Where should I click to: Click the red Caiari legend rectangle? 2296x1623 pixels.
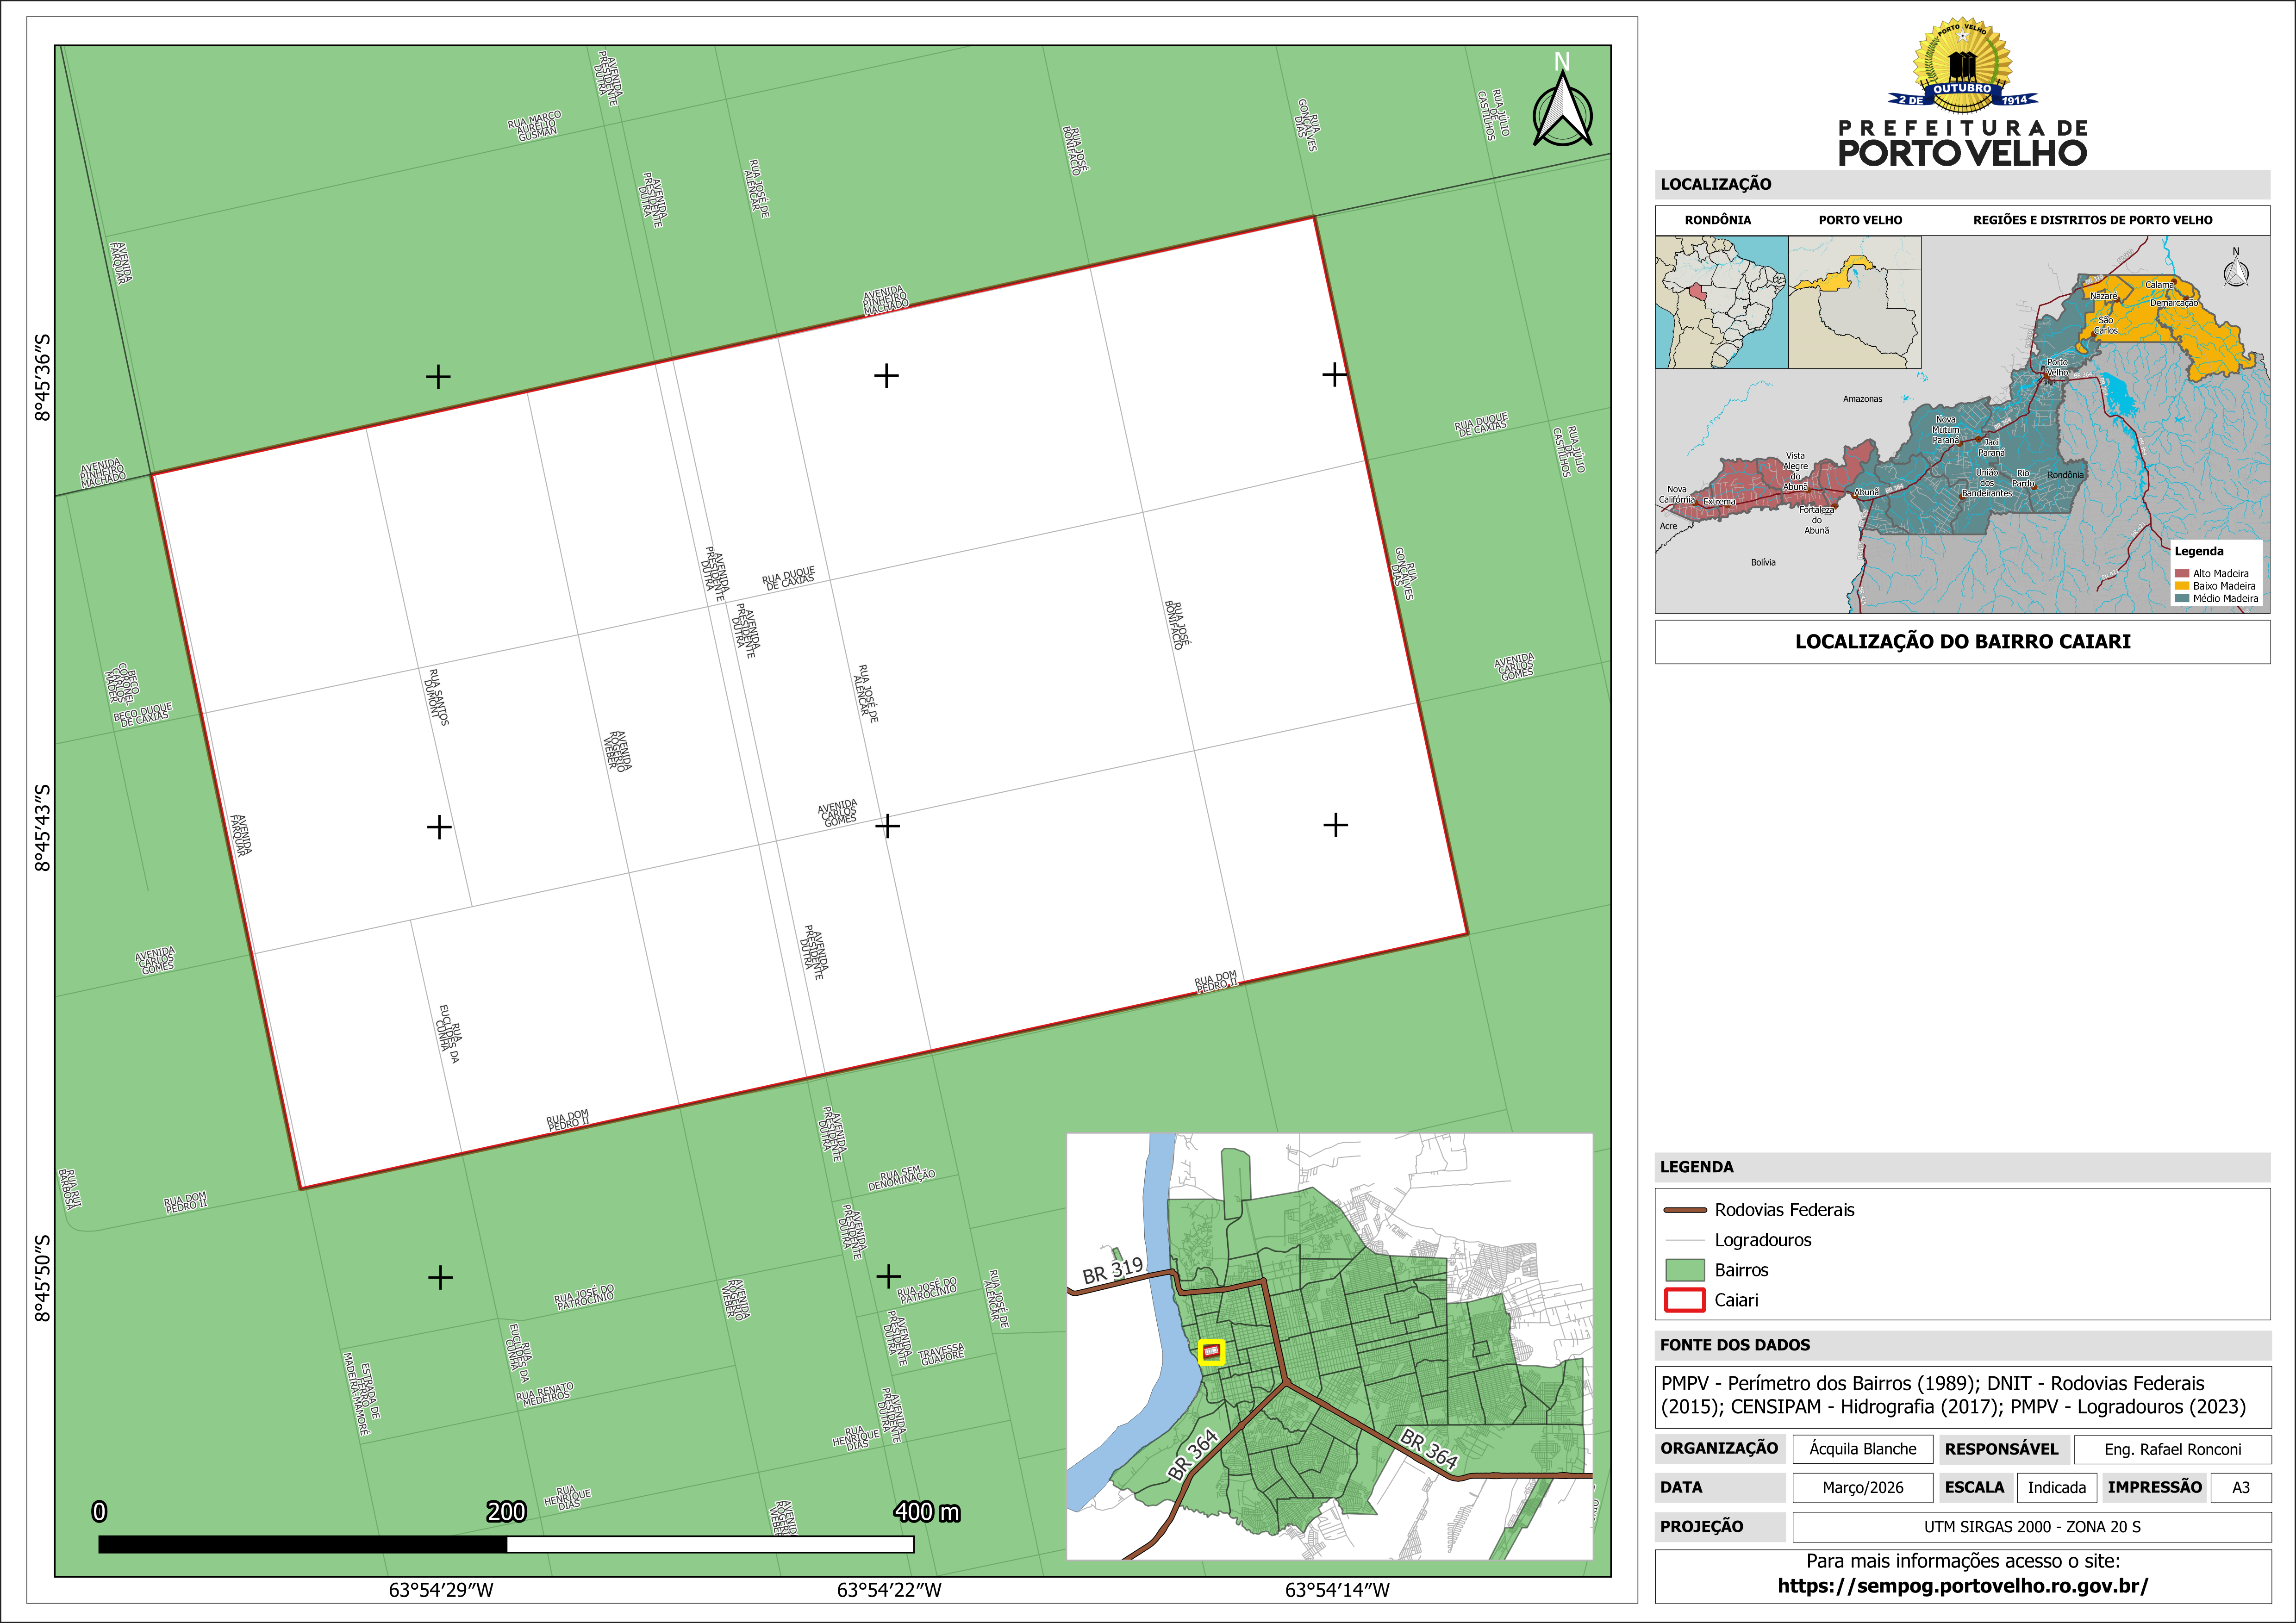pyautogui.click(x=1685, y=1300)
